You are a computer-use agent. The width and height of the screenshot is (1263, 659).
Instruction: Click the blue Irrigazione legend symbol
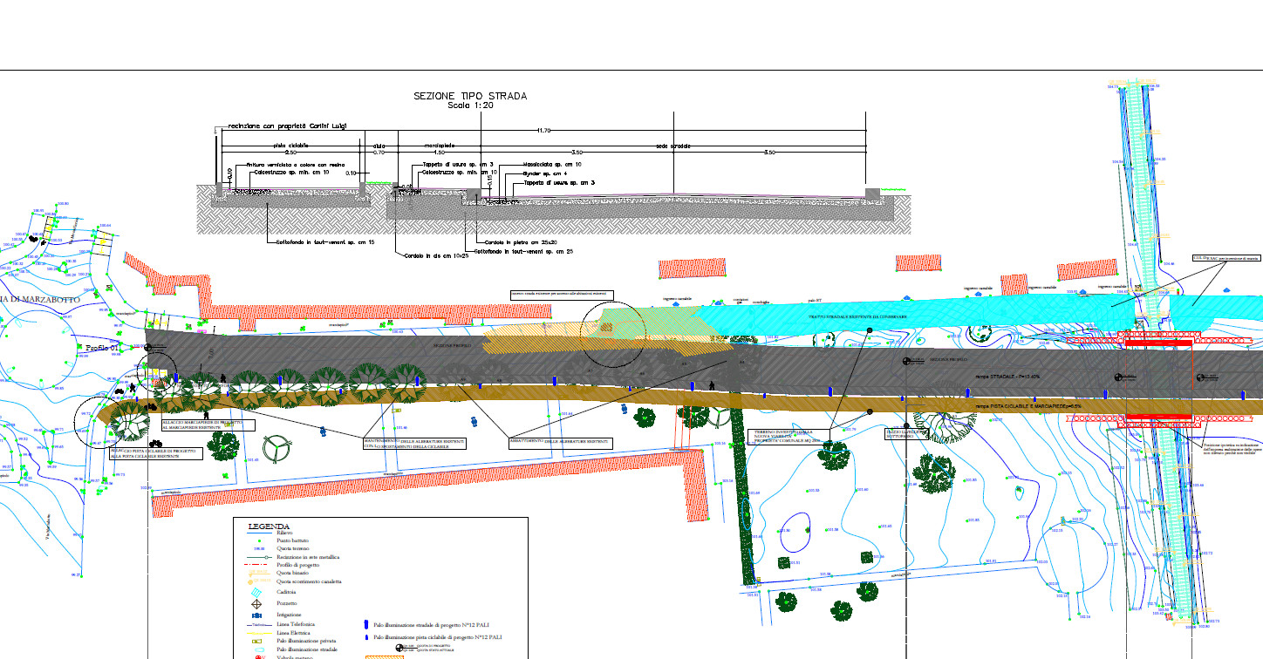pos(257,615)
